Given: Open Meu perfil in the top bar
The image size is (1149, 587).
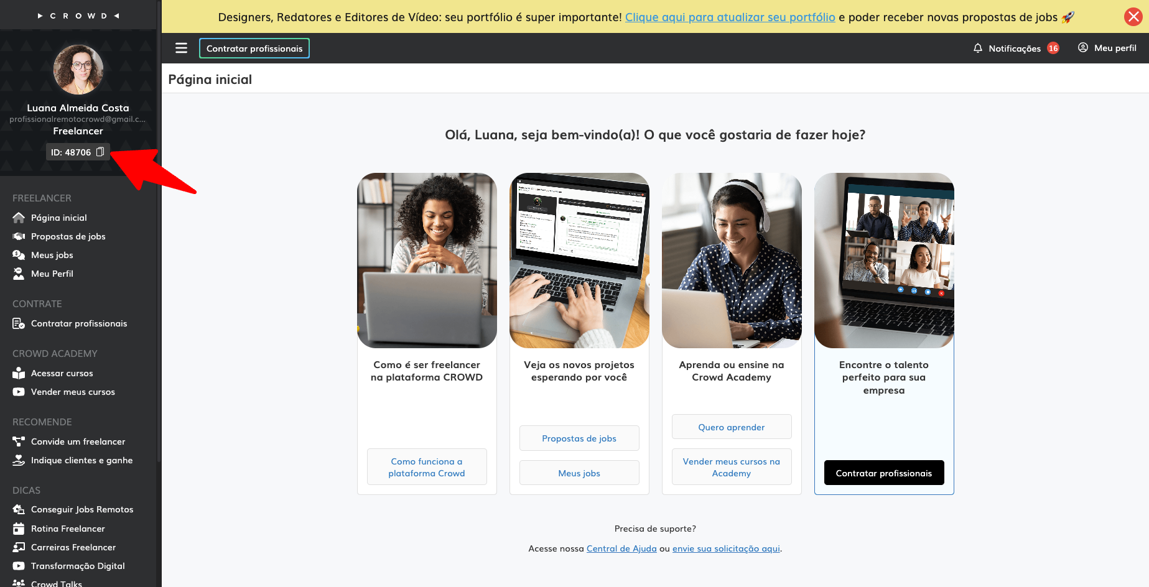Looking at the screenshot, I should [1107, 48].
